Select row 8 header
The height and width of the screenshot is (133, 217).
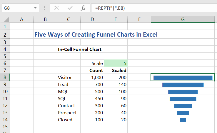[x=5, y=77]
